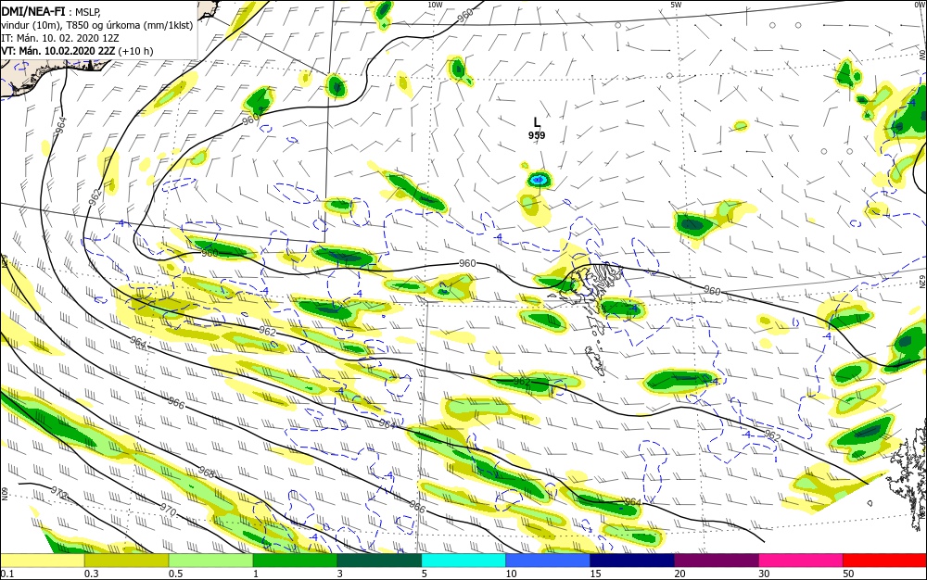
Task: Click the 0.1 legend scale value
Action: pos(7,574)
